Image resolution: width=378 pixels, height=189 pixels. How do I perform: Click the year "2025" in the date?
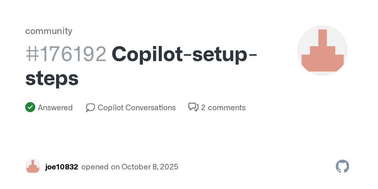(169, 167)
